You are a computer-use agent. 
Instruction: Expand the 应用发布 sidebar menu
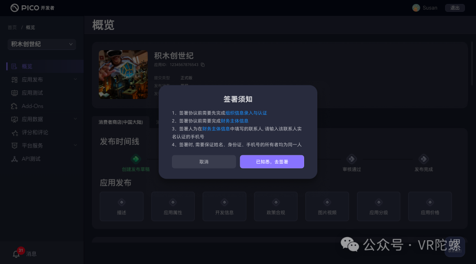tap(75, 79)
